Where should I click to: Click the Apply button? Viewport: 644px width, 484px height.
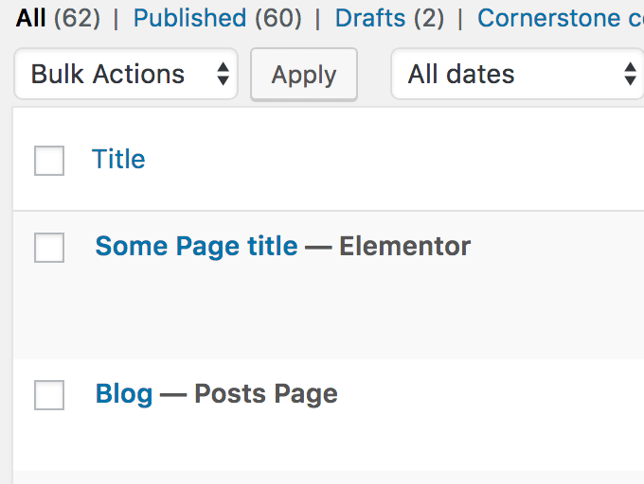(x=304, y=74)
